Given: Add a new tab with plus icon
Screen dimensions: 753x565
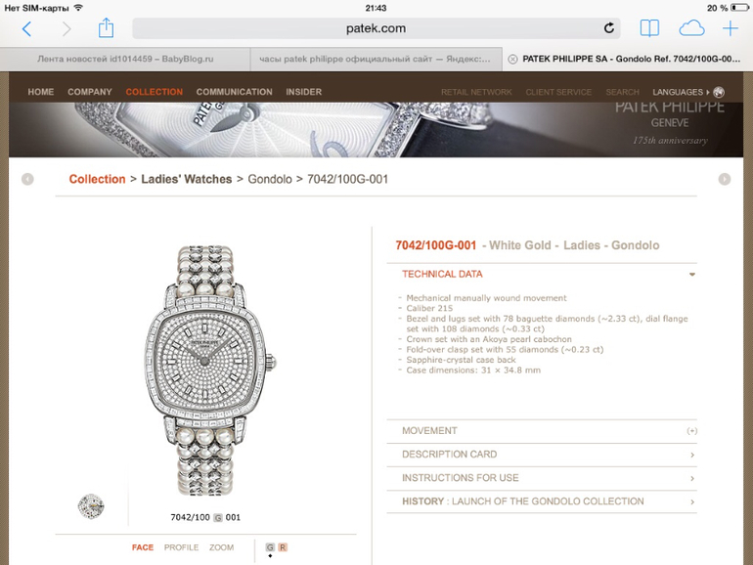Looking at the screenshot, I should (x=730, y=28).
